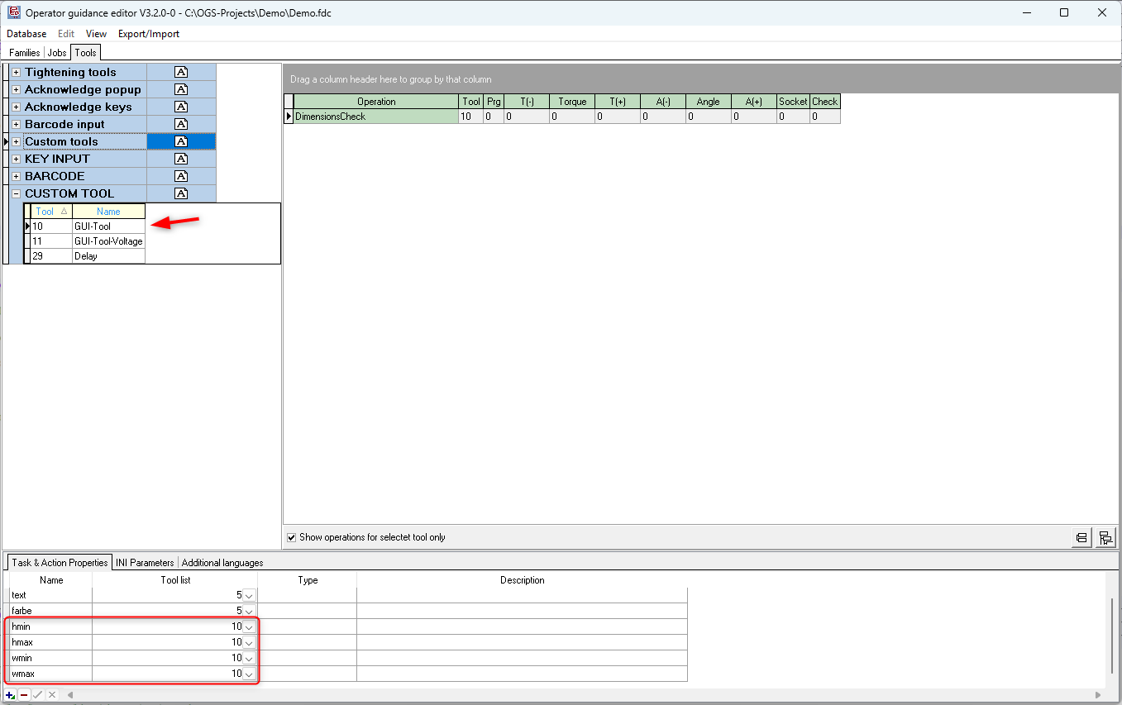Select the GUI-Tool-Voltage row

[88, 241]
